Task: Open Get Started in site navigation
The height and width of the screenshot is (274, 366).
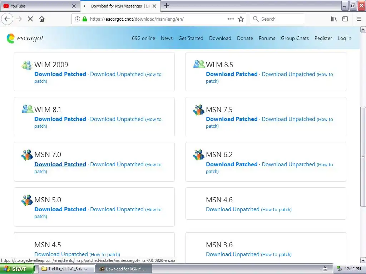Action: [x=191, y=38]
